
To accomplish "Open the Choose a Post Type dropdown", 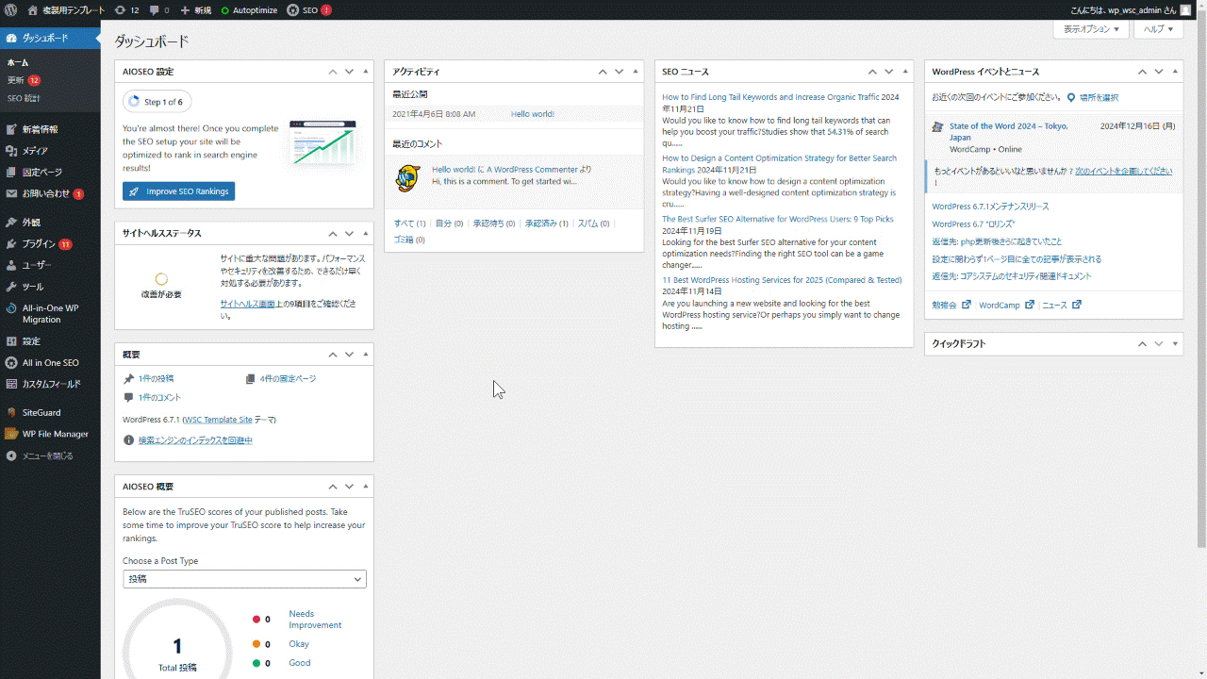I will 244,579.
